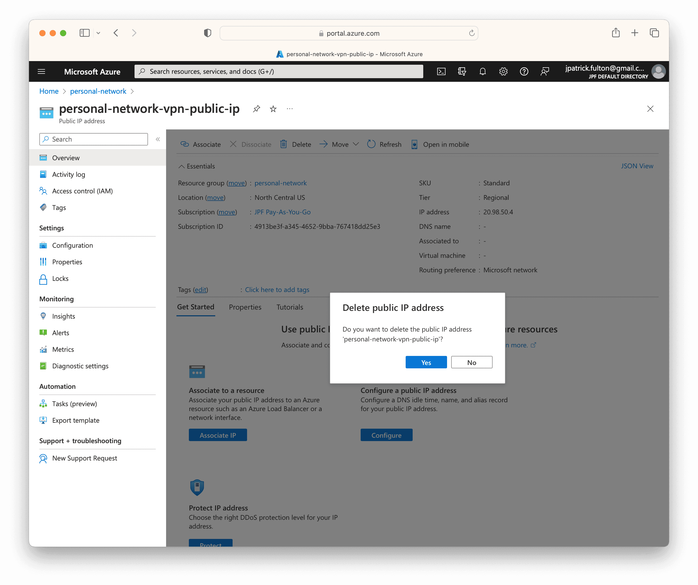Open the feedback icon in header
Viewport: 698px width, 585px height.
[545, 71]
